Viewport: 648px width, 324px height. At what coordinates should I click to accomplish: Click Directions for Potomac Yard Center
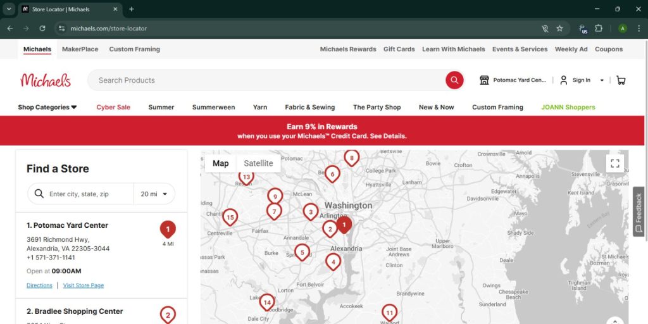pos(39,285)
